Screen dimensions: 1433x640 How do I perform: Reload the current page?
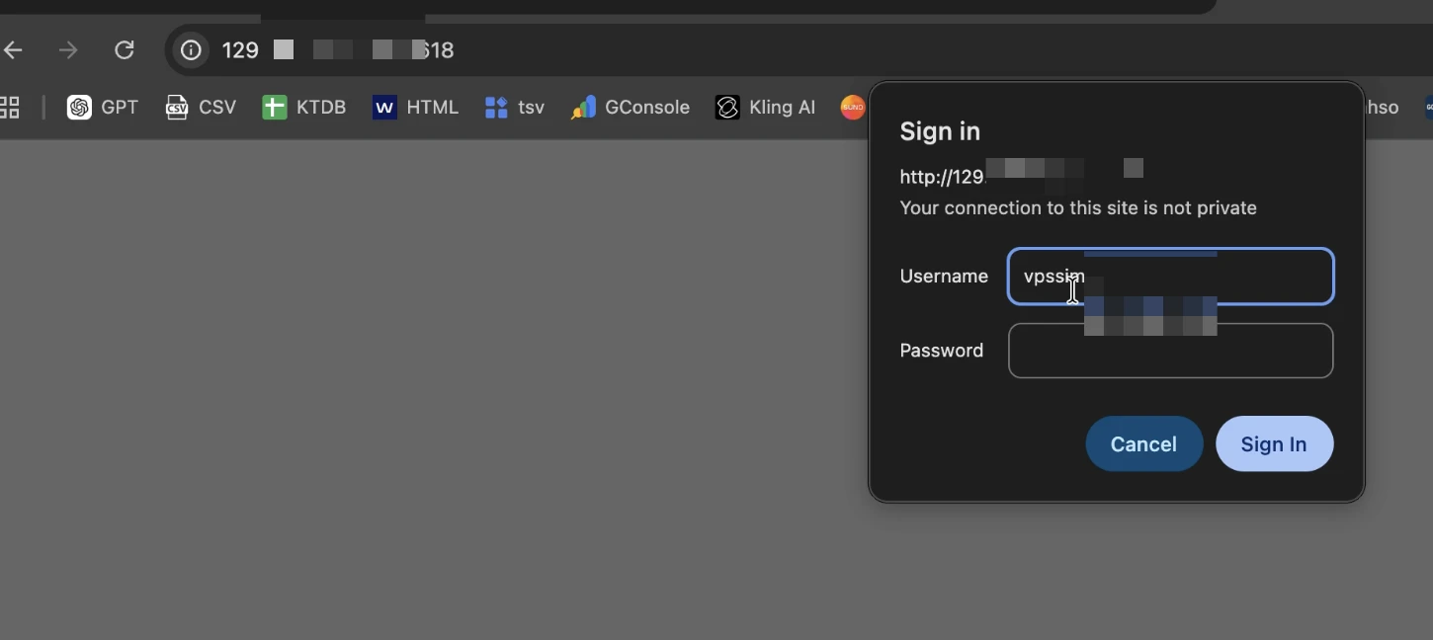(x=124, y=50)
